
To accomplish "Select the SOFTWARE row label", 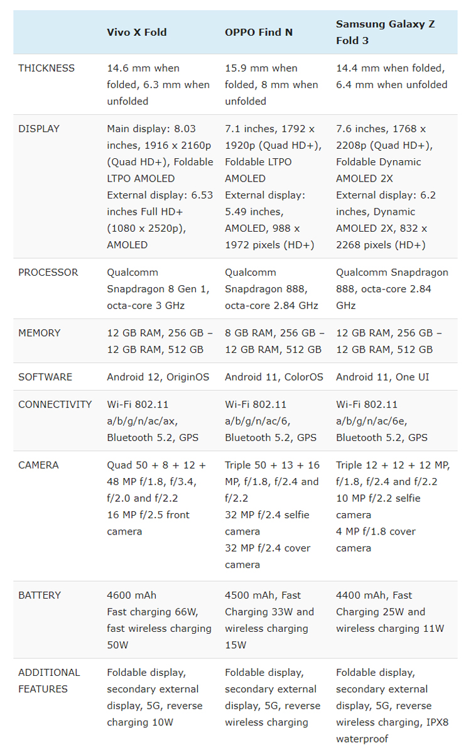I will 45,377.
